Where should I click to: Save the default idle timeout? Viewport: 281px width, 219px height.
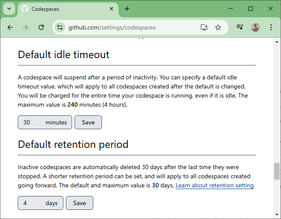point(88,122)
